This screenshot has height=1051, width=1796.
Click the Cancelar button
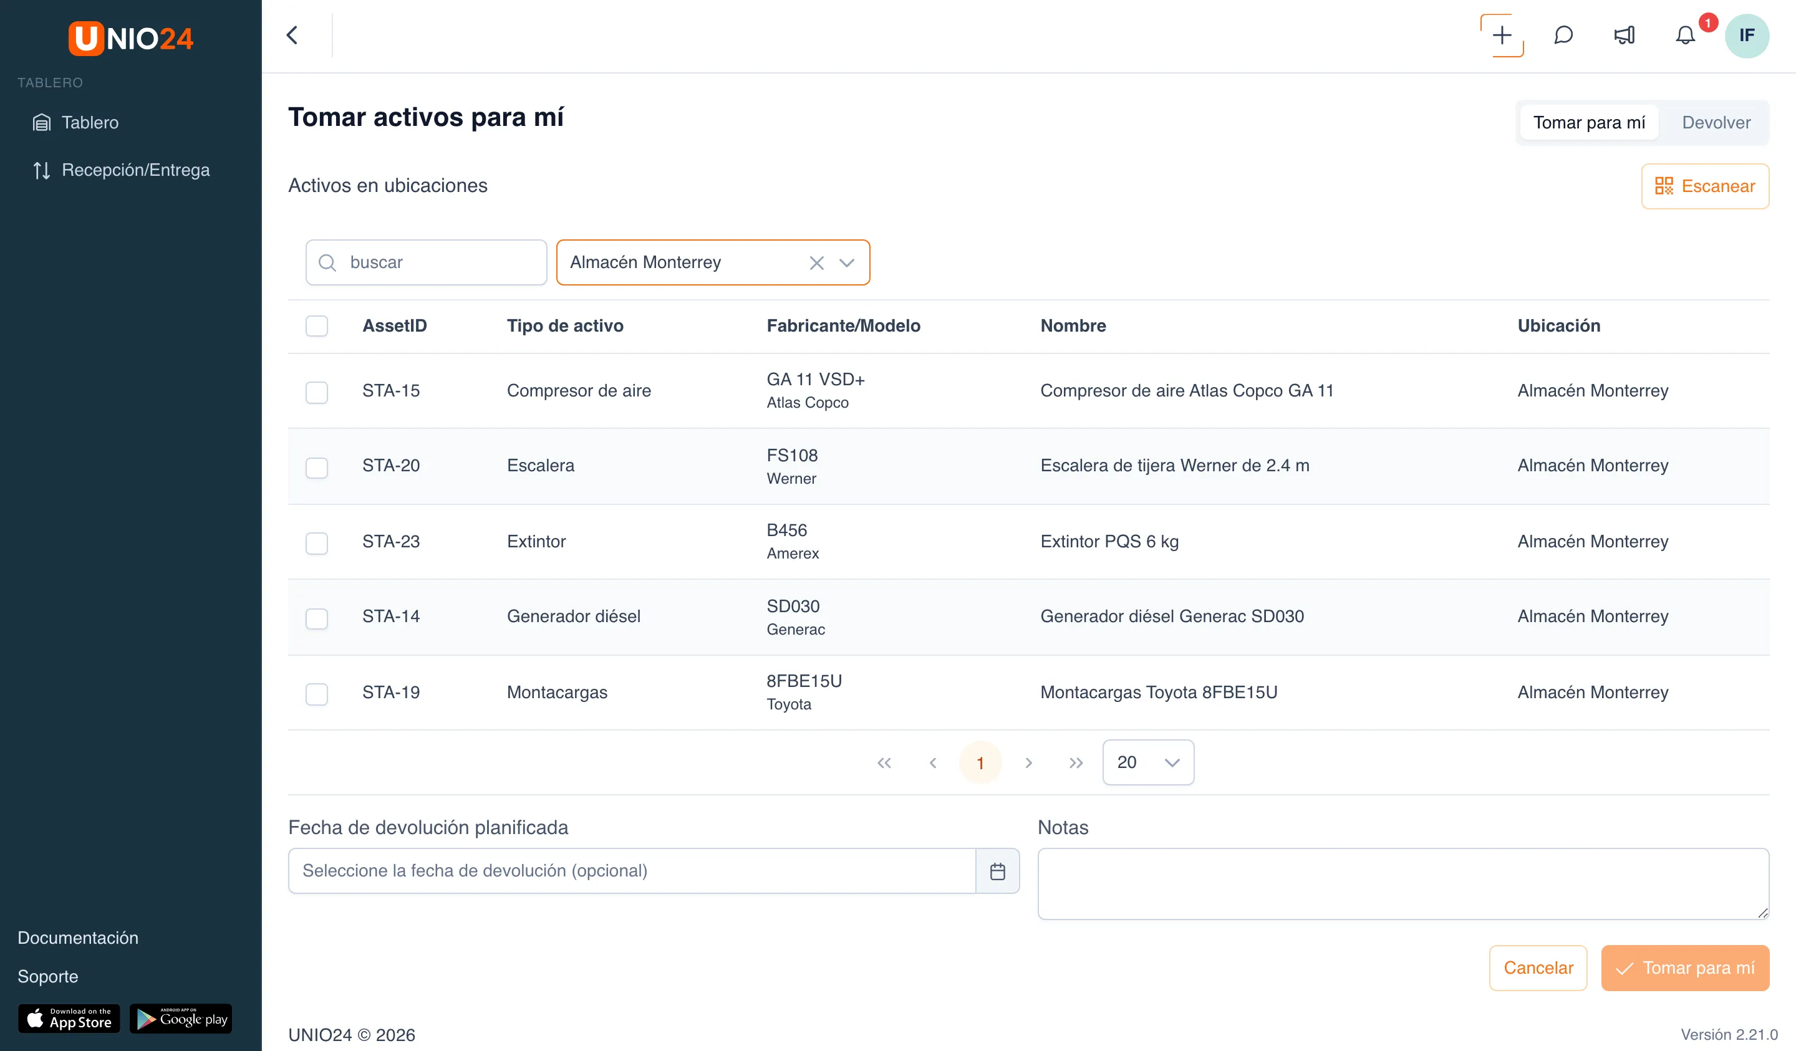1538,967
